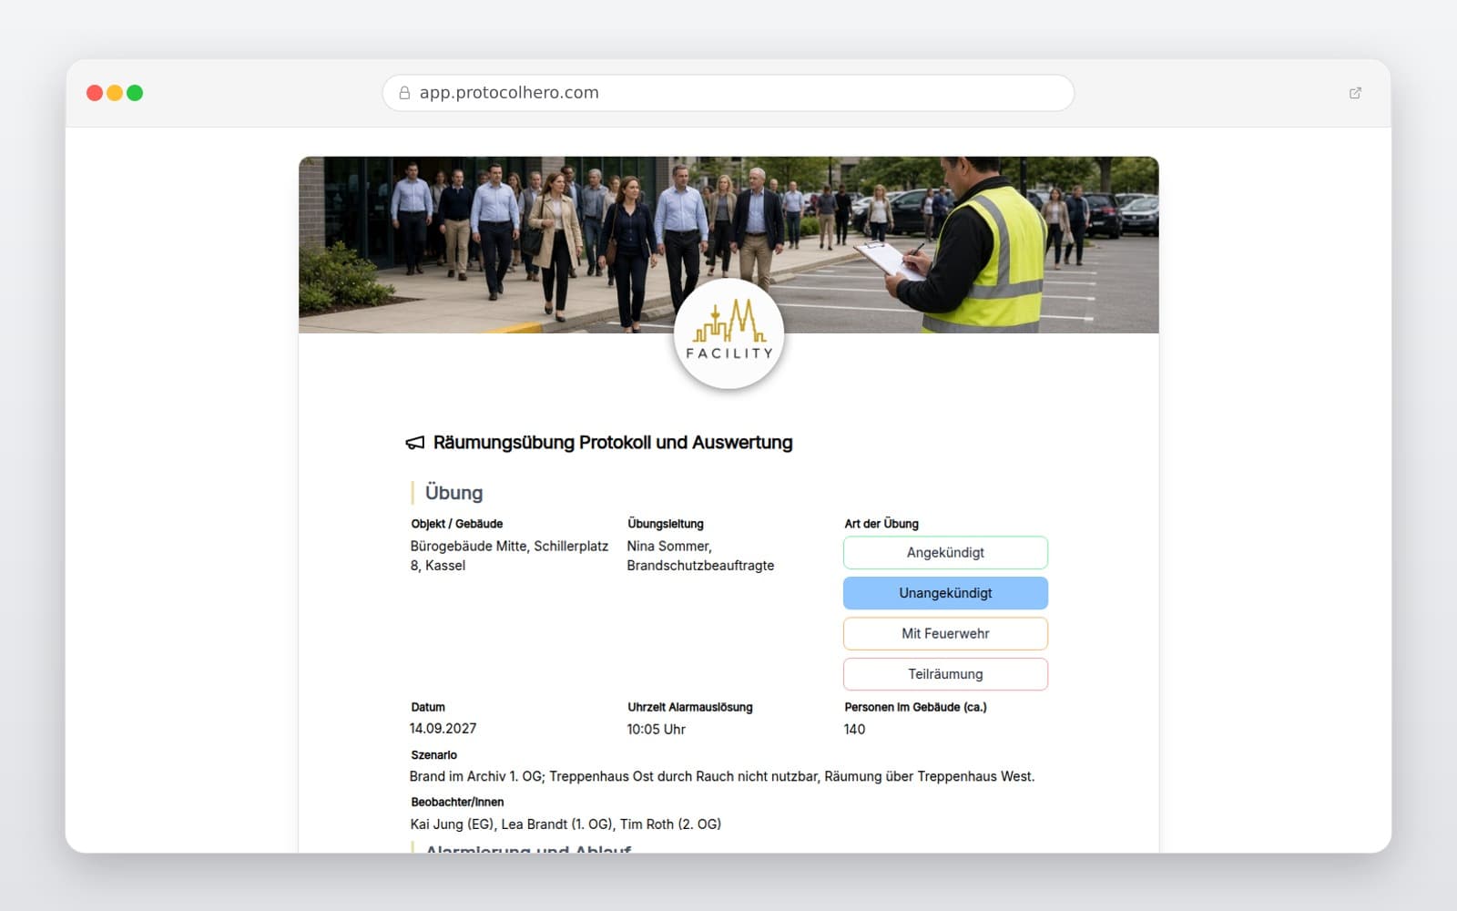Click the Übung section heading

tap(453, 493)
